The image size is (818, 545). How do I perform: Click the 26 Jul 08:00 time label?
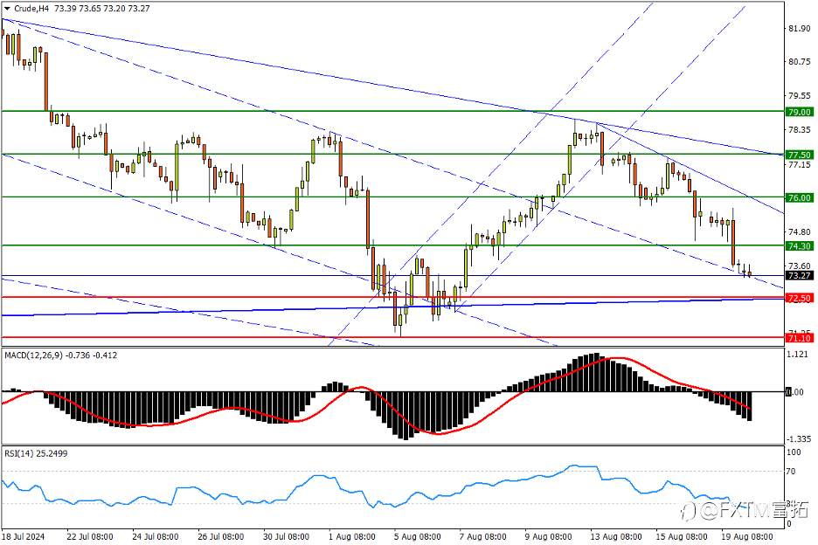click(221, 536)
